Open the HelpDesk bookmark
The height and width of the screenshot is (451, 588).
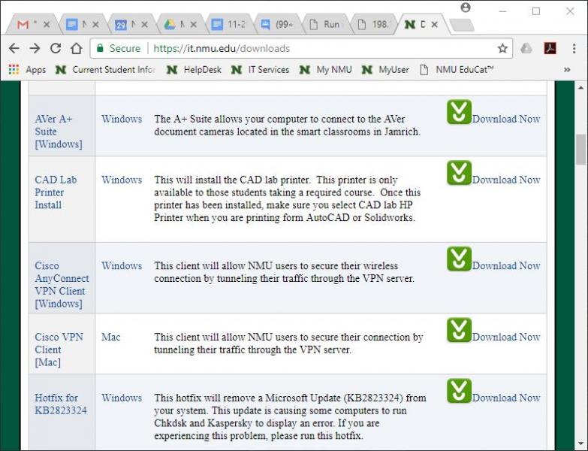[x=194, y=69]
